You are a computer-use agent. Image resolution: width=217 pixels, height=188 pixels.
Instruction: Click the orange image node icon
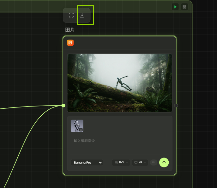(x=70, y=43)
